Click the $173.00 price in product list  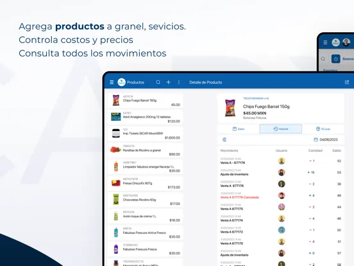174,187
